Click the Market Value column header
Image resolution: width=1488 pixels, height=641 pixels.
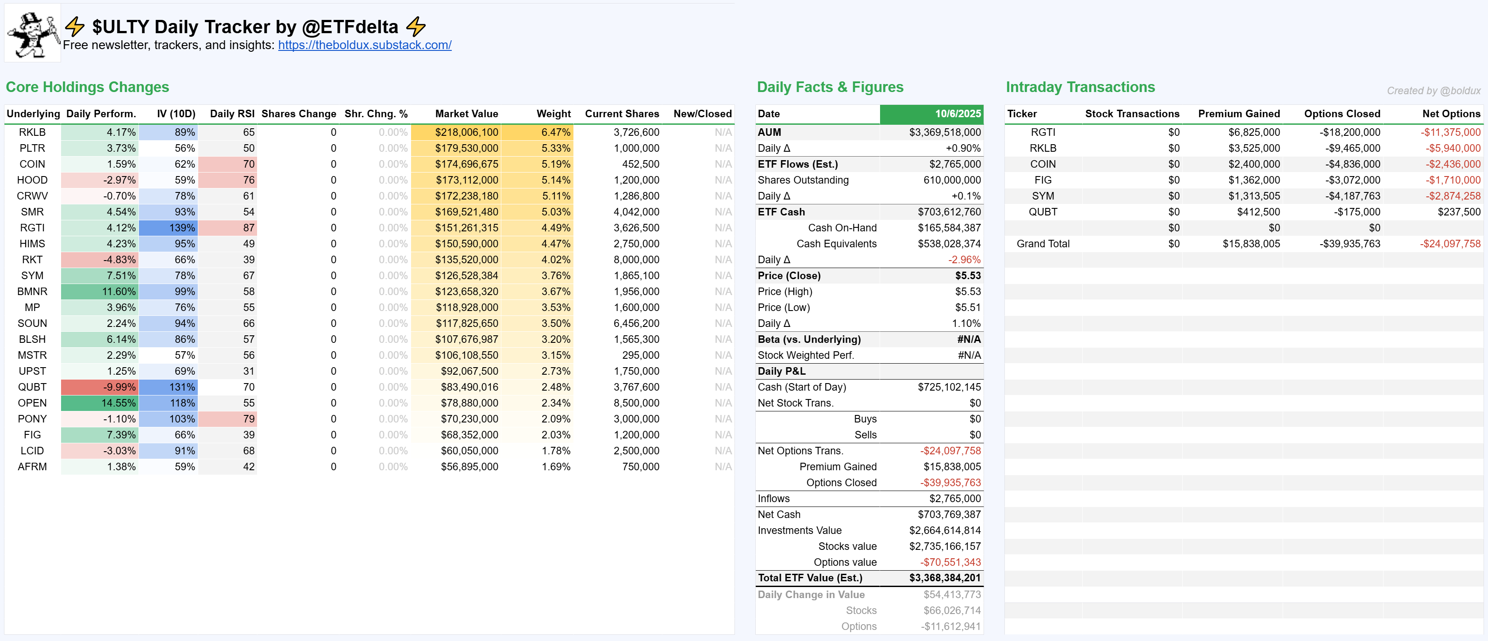[466, 114]
